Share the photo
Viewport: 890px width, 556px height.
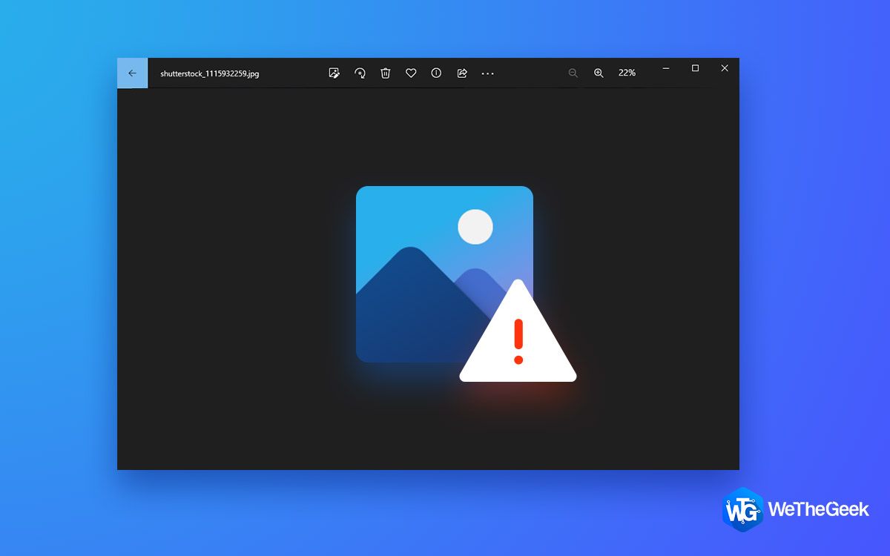click(462, 73)
